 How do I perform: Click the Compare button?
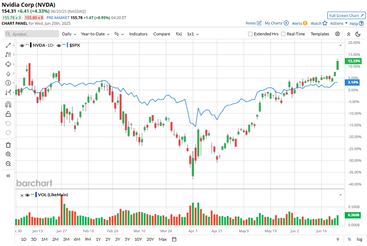(162, 34)
